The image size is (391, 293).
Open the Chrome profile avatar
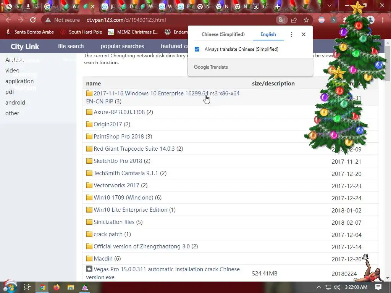coord(371,20)
